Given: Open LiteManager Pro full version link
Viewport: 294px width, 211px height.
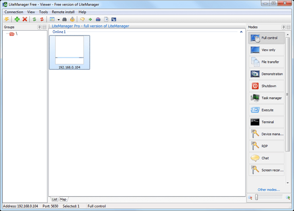Looking at the screenshot, I should 90,26.
